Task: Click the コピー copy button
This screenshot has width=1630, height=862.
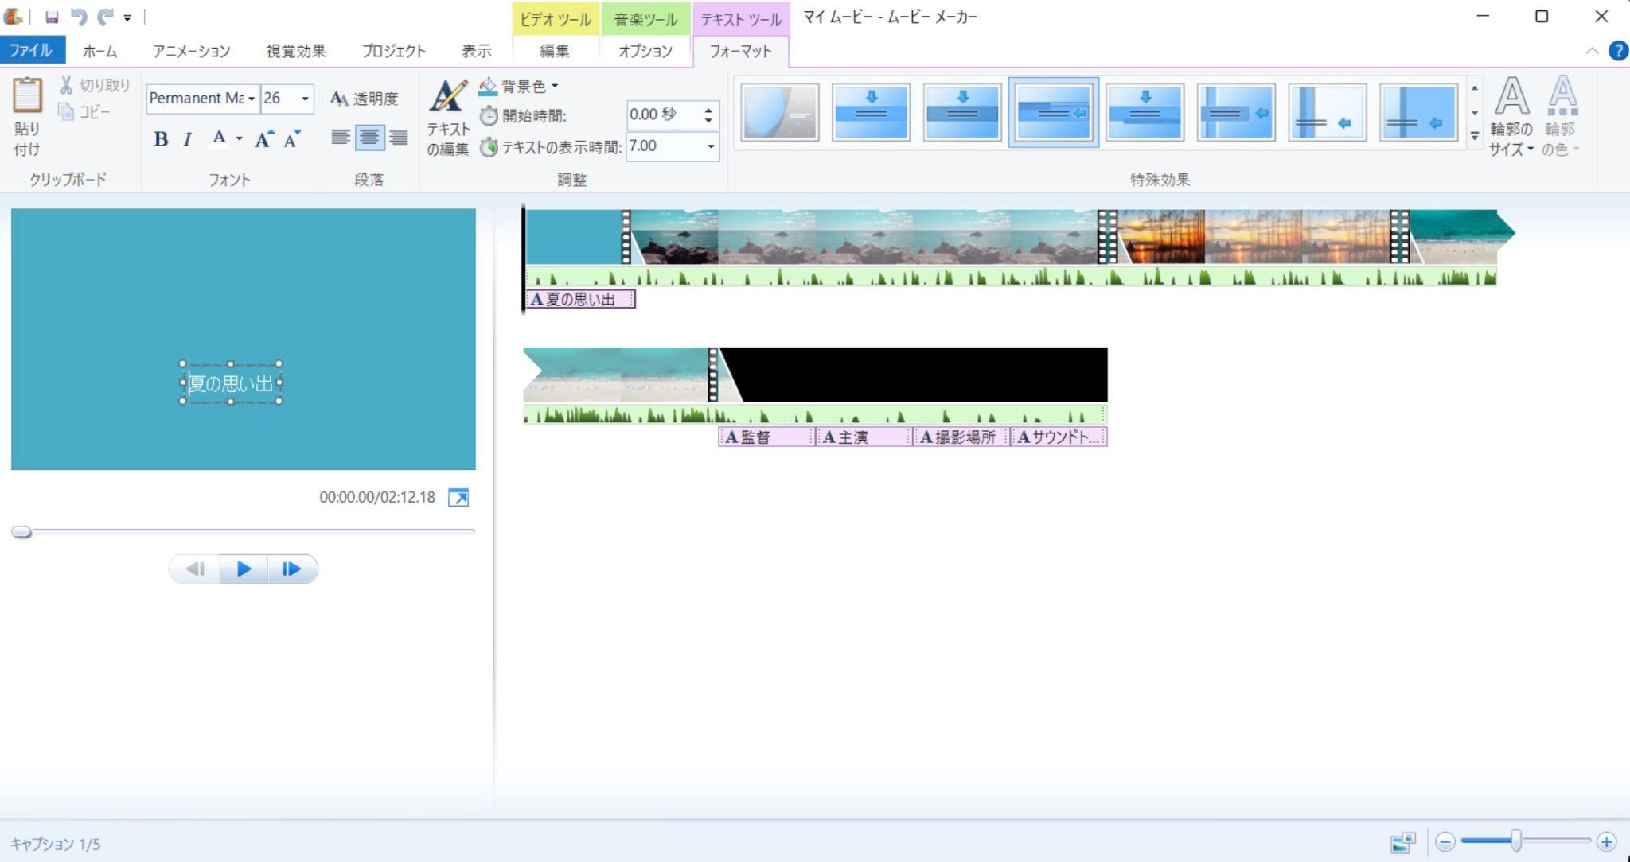Action: tap(84, 111)
